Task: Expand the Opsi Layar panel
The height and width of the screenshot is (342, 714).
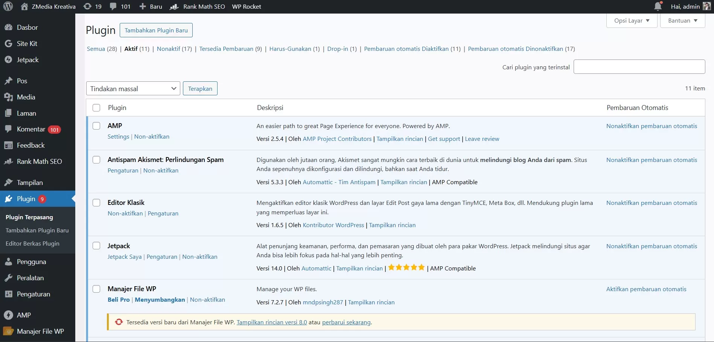Action: click(x=632, y=21)
